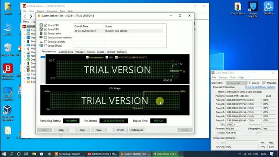The width and height of the screenshot is (279, 157).
Task: Expand the Operating System tree node
Action: (x=24, y=38)
